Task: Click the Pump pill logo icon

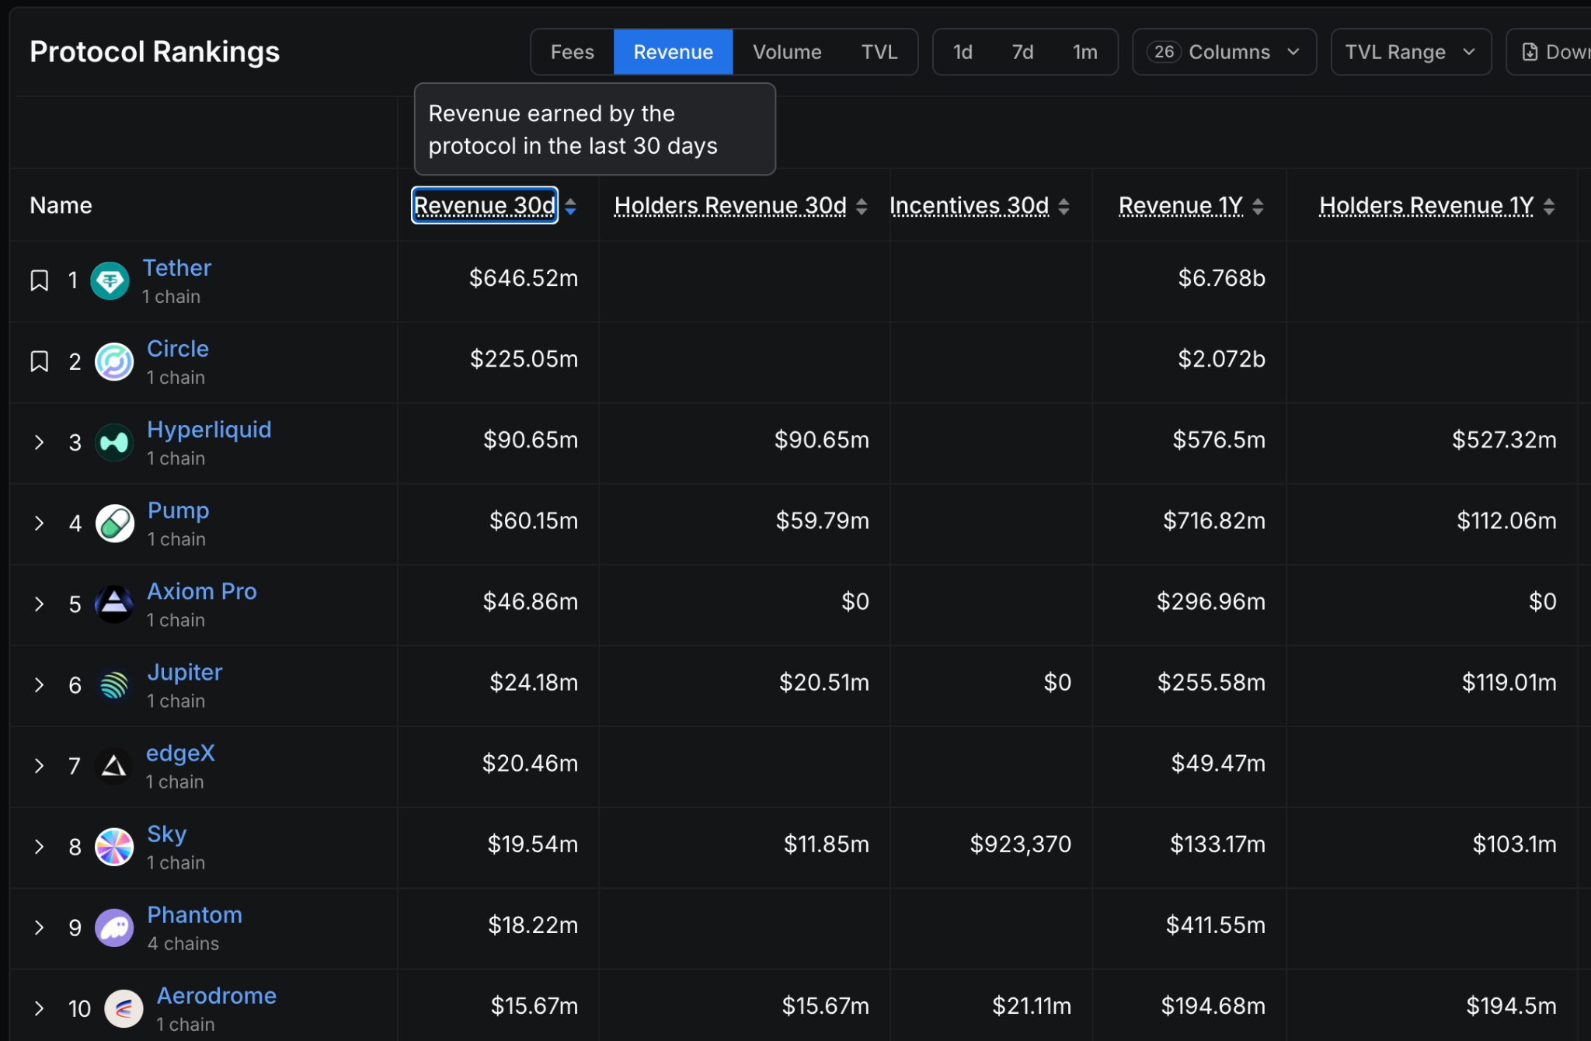Action: tap(115, 524)
